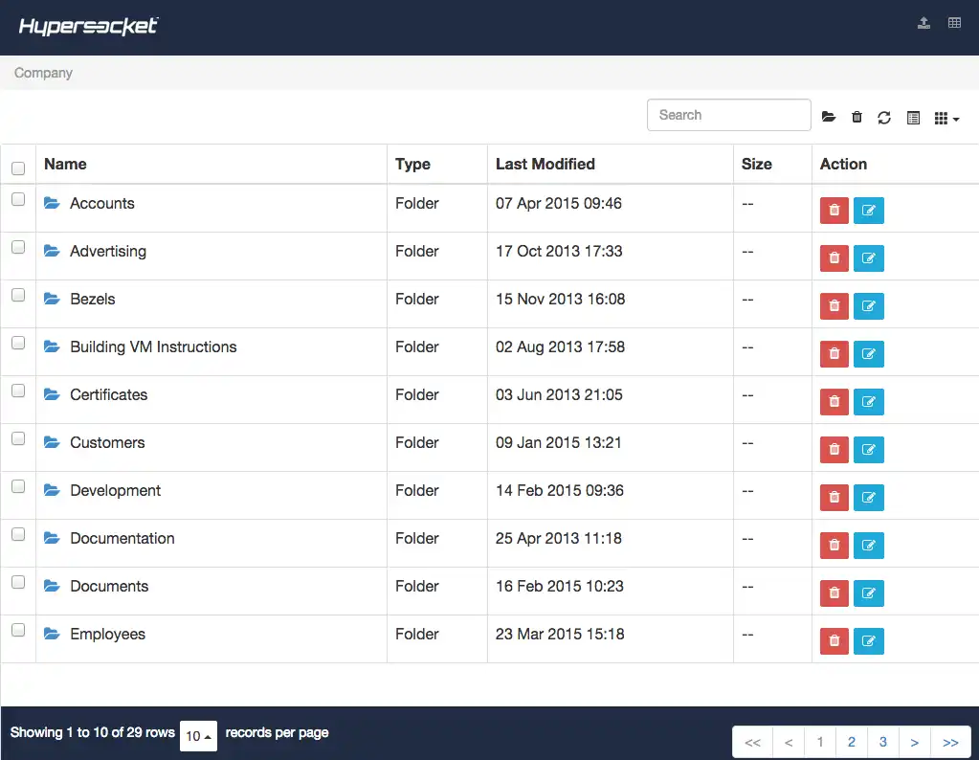Check the Development row checkbox
The height and width of the screenshot is (760, 979).
click(18, 486)
